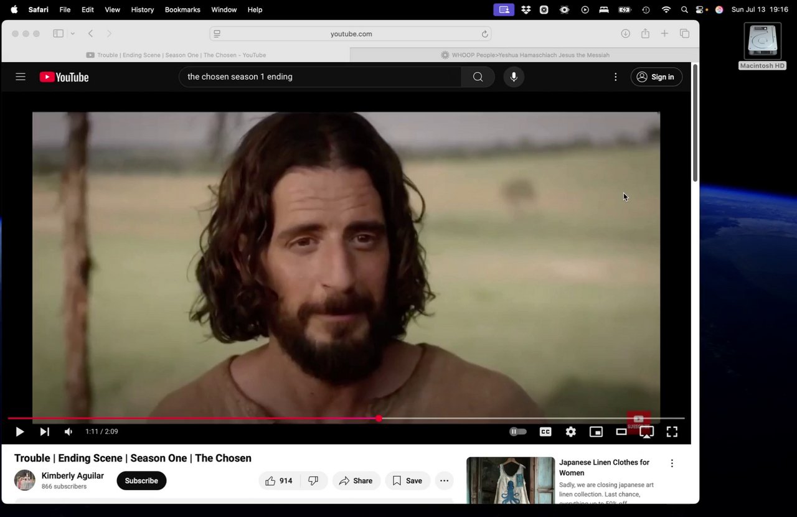Open Control Center
This screenshot has width=797, height=517.
click(700, 9)
